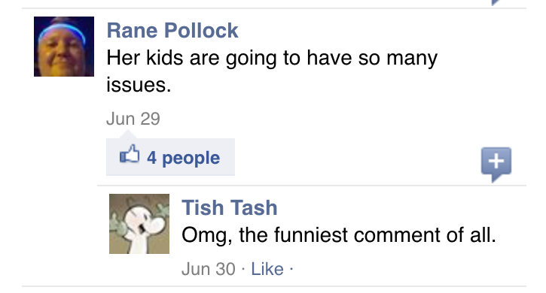The height and width of the screenshot is (293, 546).
Task: Open the Jun 29 timestamp
Action: point(133,119)
